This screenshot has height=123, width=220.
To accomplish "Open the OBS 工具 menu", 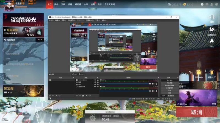I will tap(98, 20).
